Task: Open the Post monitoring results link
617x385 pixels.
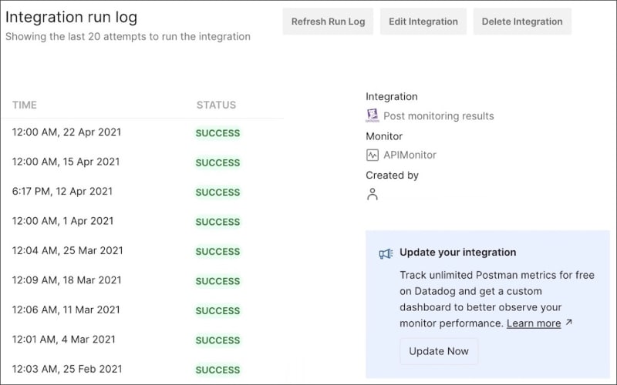Action: coord(438,116)
